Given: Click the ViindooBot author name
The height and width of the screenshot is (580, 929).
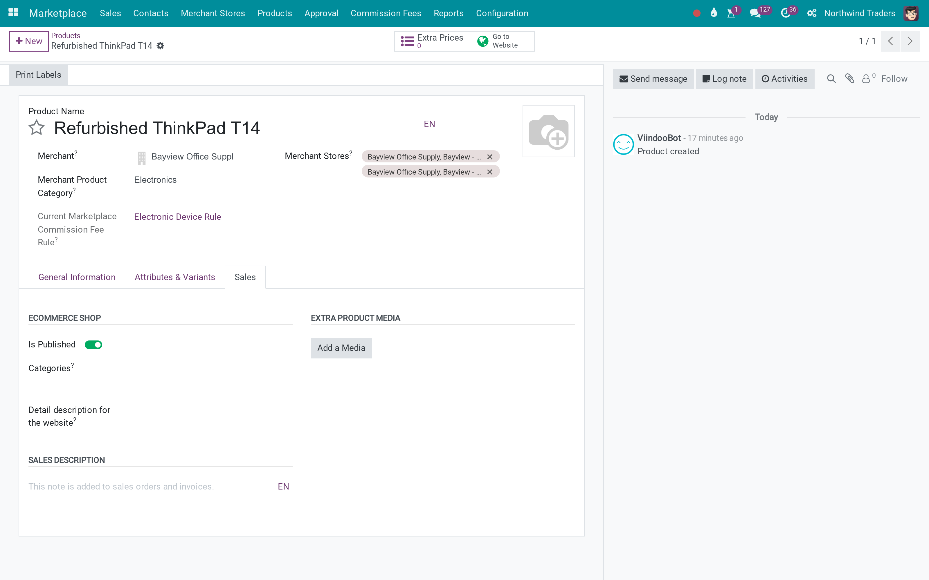Looking at the screenshot, I should pyautogui.click(x=659, y=138).
